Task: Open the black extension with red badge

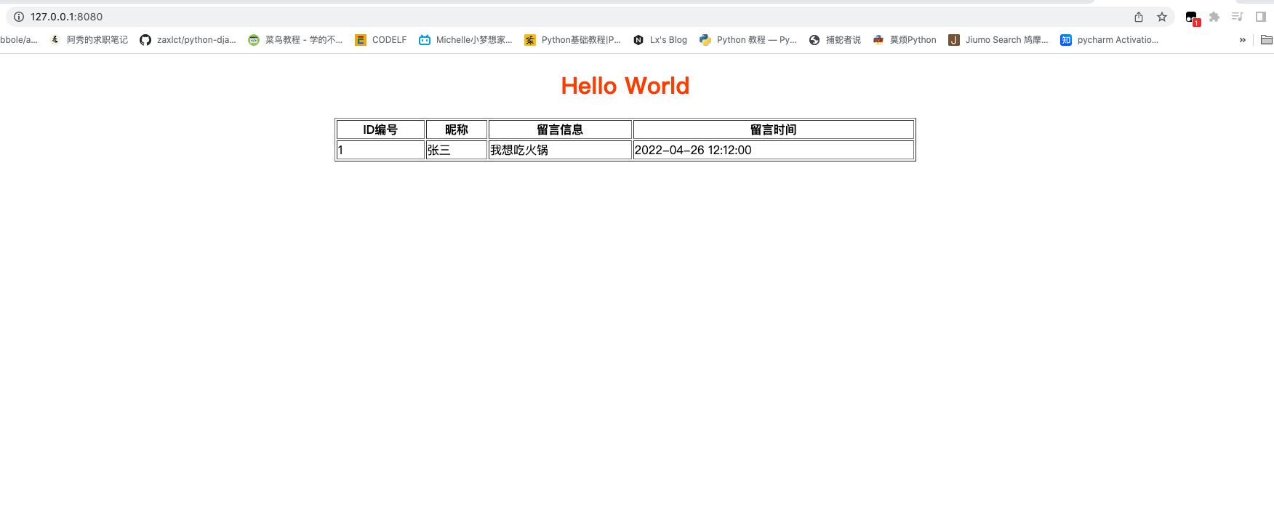Action: tap(1192, 17)
